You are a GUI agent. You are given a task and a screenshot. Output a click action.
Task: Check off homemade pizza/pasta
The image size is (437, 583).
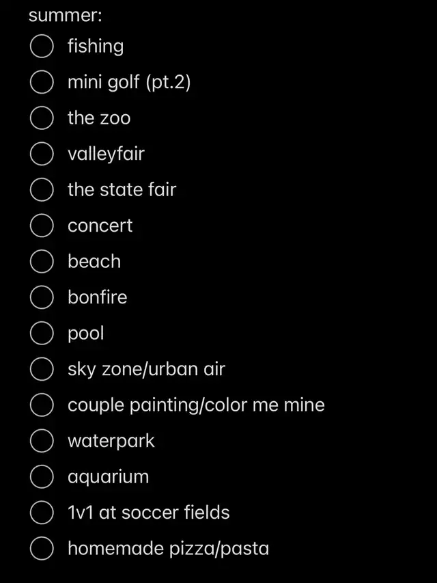click(42, 548)
